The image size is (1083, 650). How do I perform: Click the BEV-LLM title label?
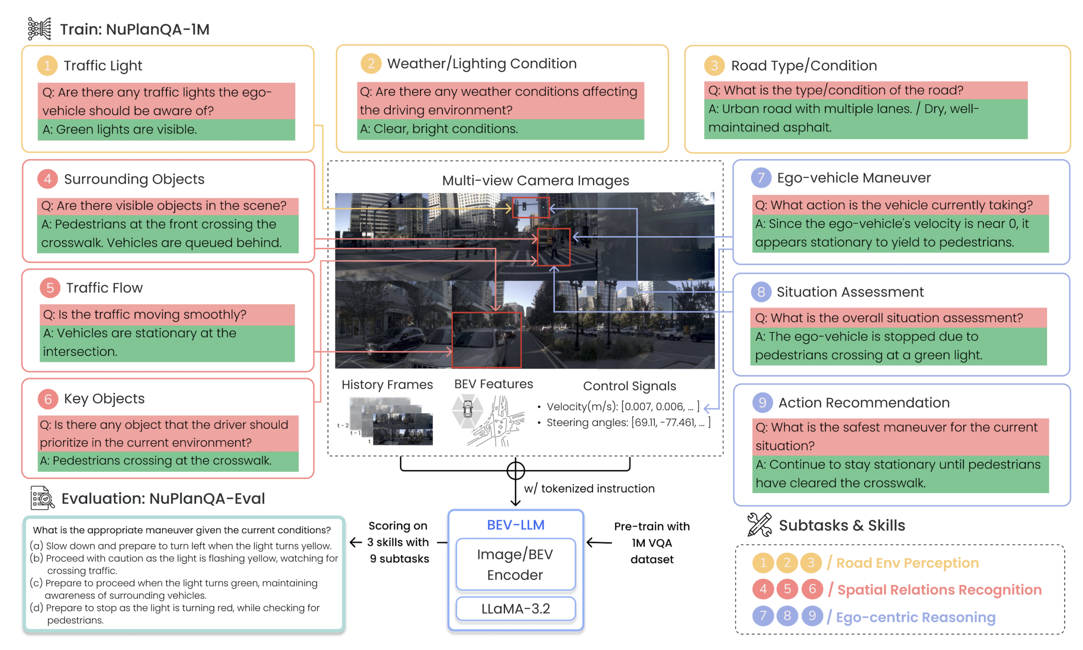pos(515,525)
